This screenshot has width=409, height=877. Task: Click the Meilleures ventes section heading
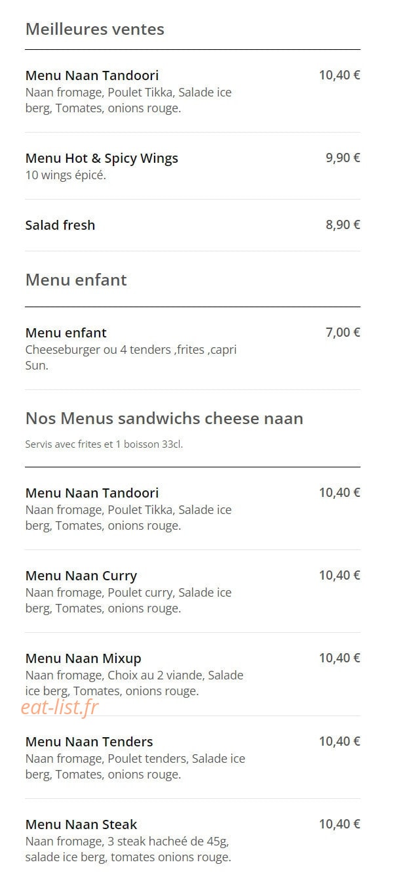94,29
